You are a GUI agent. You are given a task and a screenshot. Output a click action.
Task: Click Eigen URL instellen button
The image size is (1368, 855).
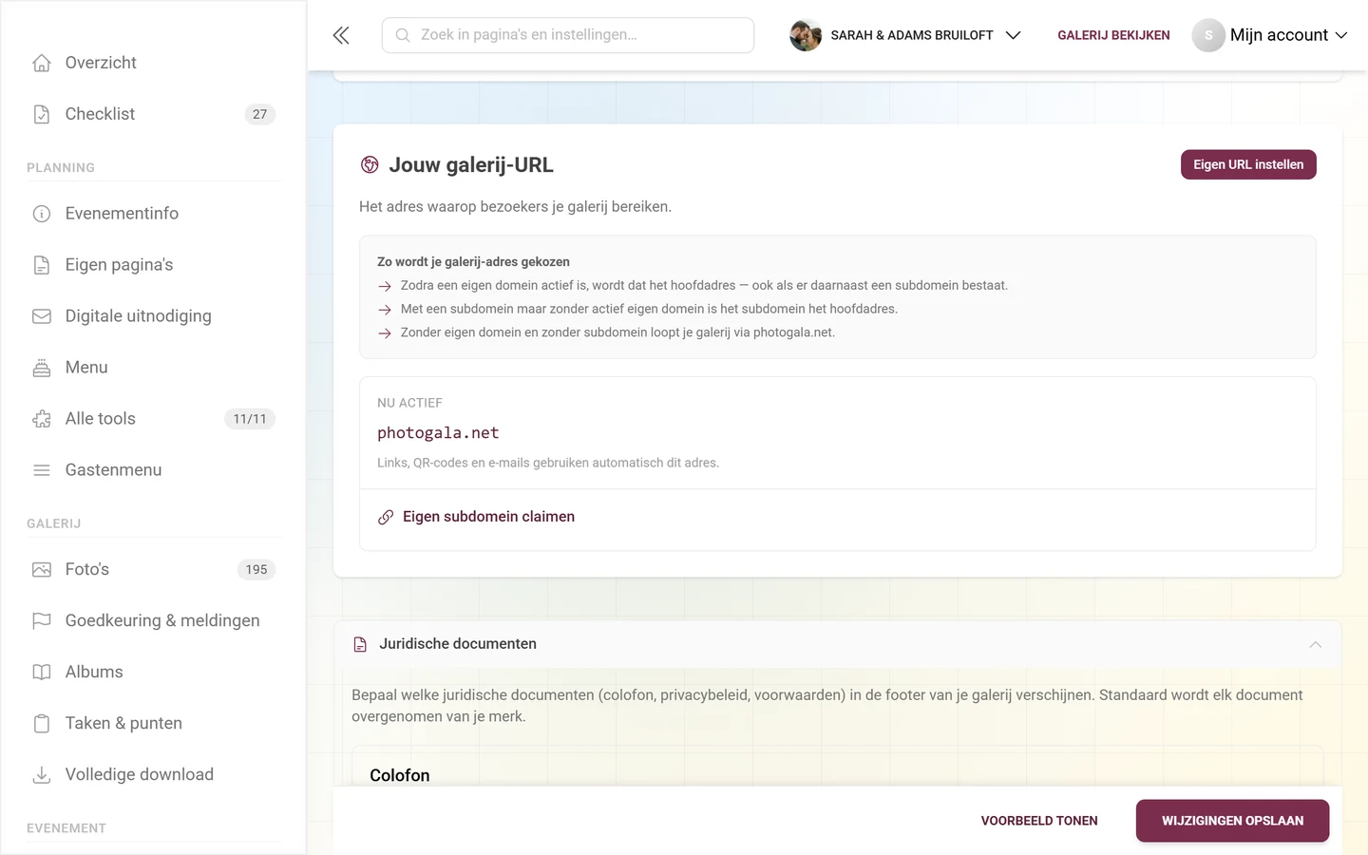pyautogui.click(x=1248, y=164)
